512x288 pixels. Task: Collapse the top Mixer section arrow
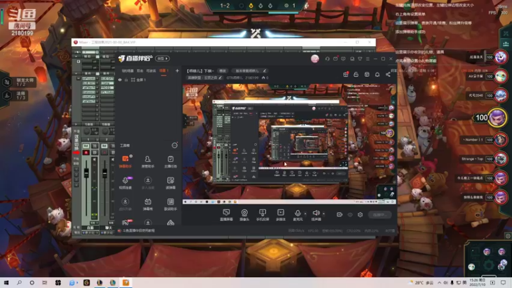pos(76,56)
